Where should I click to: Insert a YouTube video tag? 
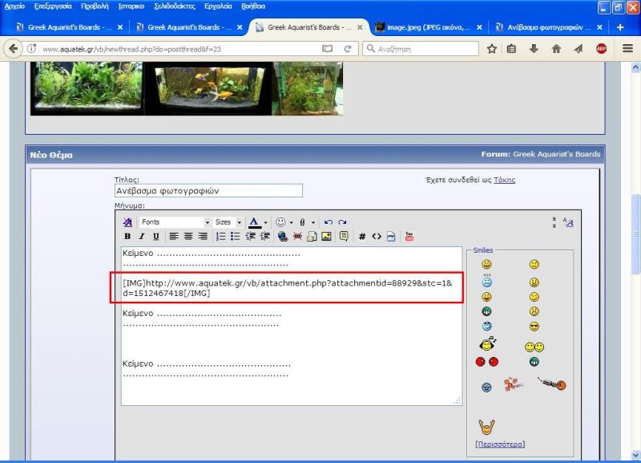[409, 237]
